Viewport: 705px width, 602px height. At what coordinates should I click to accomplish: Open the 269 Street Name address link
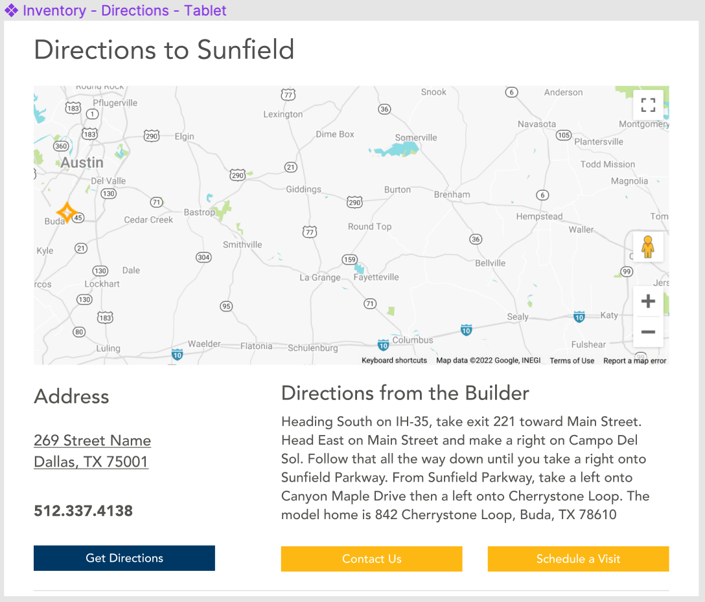click(x=92, y=441)
